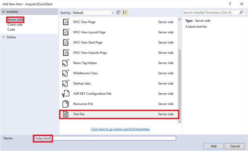The width and height of the screenshot is (248, 151).
Task: Select Server-side in the Installed tree
Action: tap(15, 20)
